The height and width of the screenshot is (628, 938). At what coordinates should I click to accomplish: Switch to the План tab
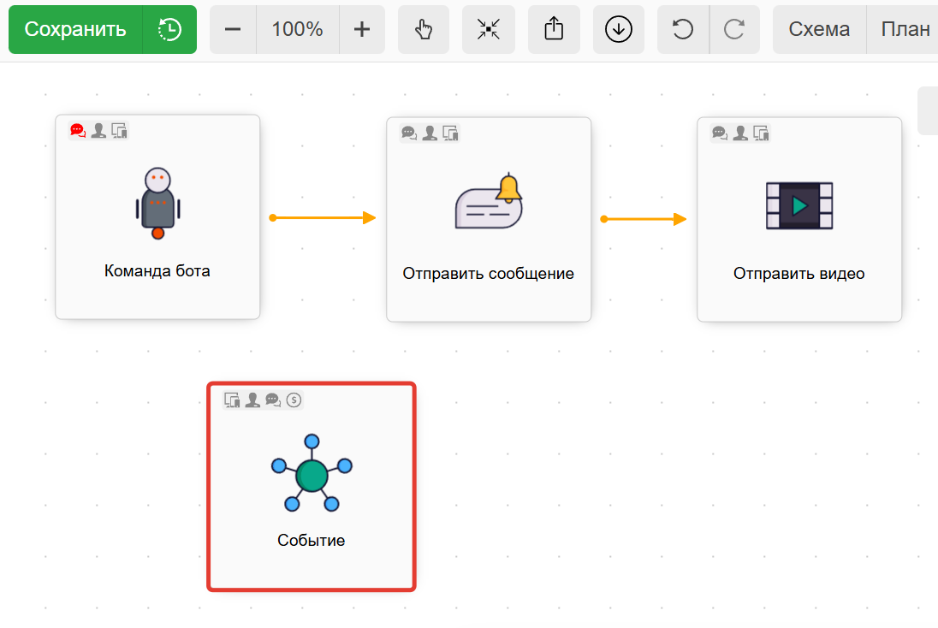(x=905, y=29)
